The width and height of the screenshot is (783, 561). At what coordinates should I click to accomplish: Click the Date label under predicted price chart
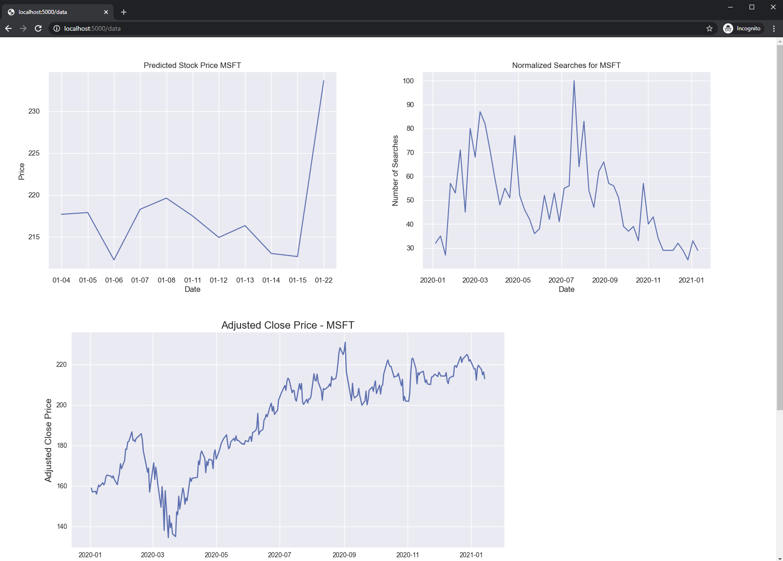[193, 289]
